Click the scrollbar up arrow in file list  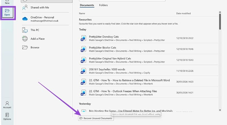pos(220,12)
